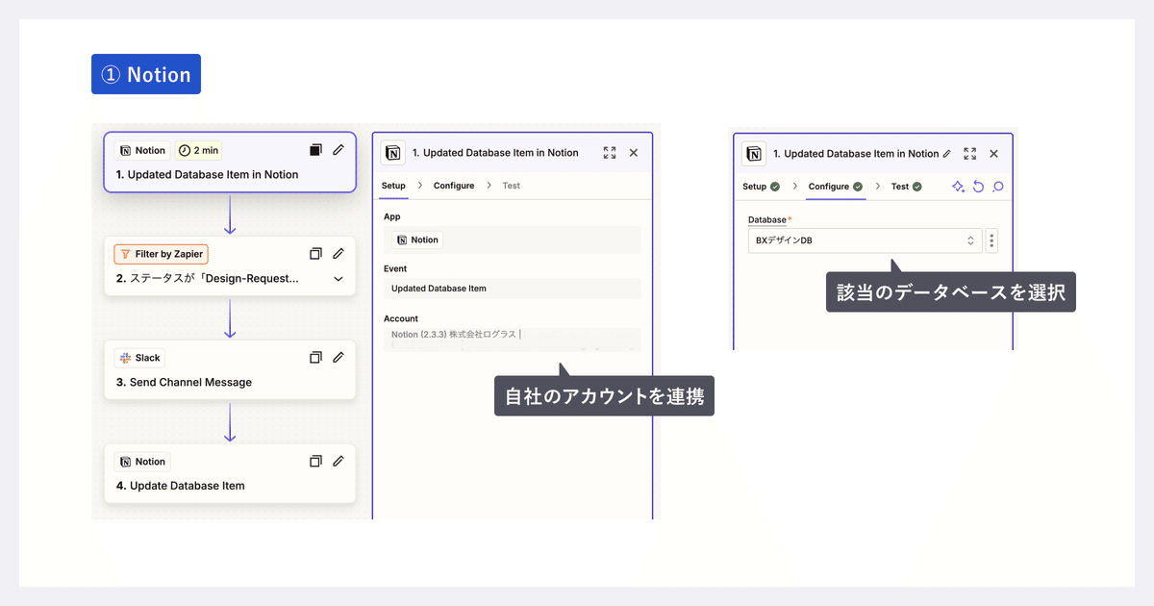Open Test tab in the App field panel
Image resolution: width=1154 pixels, height=606 pixels.
512,186
